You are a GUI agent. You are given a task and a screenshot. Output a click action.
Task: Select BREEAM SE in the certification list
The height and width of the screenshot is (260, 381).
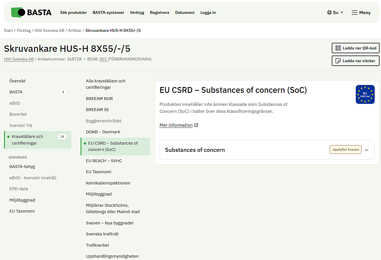coord(115,110)
